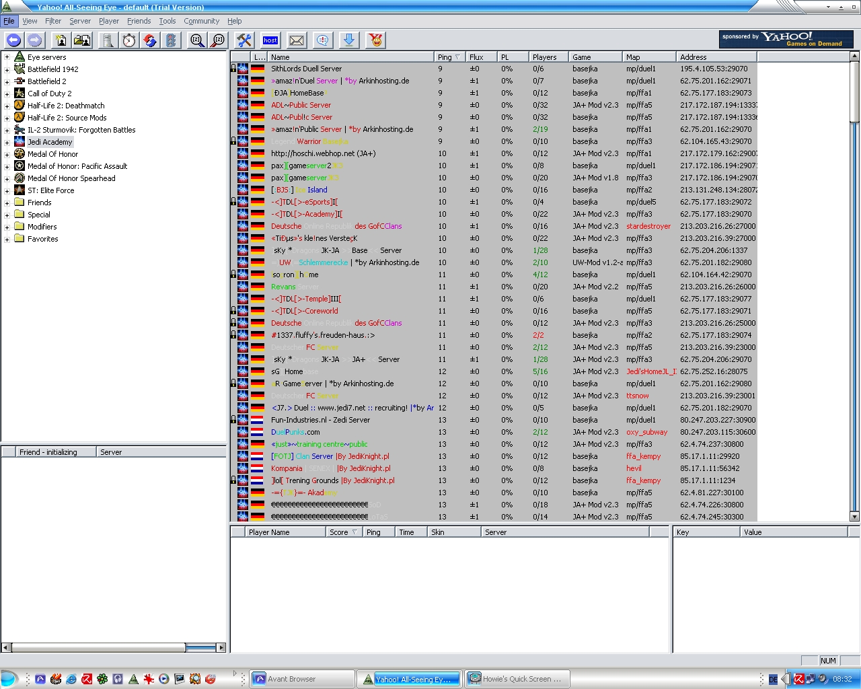Image resolution: width=861 pixels, height=689 pixels.
Task: Switch to Avant Browser in the taskbar
Action: click(x=302, y=679)
